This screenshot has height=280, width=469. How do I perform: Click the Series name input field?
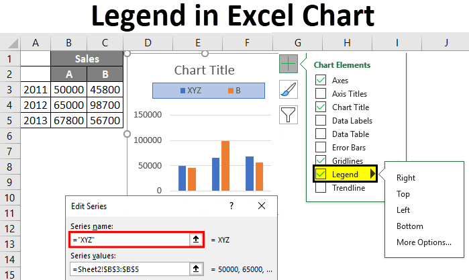click(129, 240)
